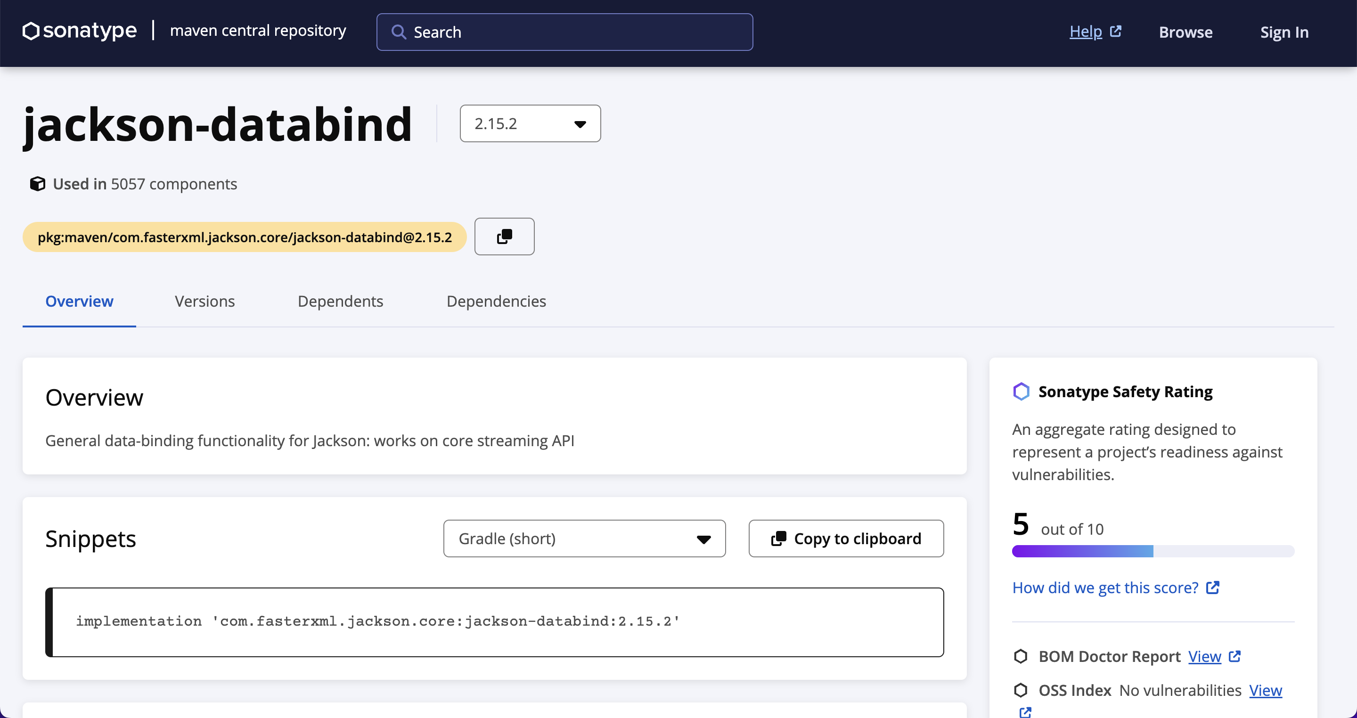Click the safety rating progress bar
Image resolution: width=1357 pixels, height=718 pixels.
click(1153, 552)
